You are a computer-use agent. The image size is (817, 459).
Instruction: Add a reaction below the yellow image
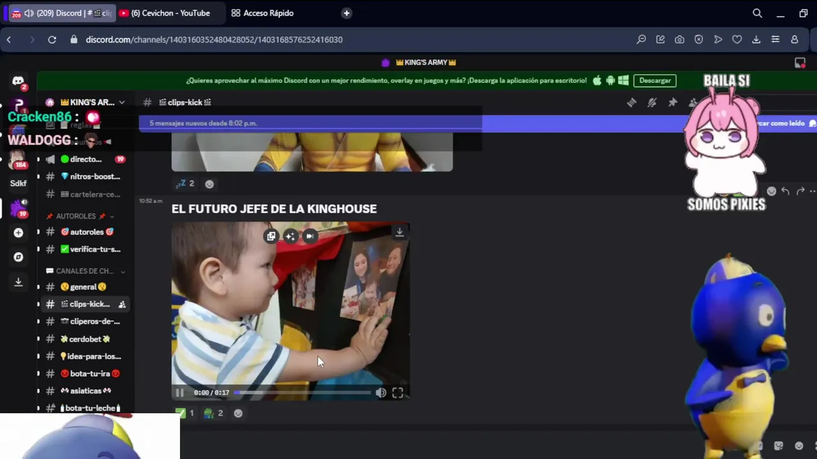209,184
